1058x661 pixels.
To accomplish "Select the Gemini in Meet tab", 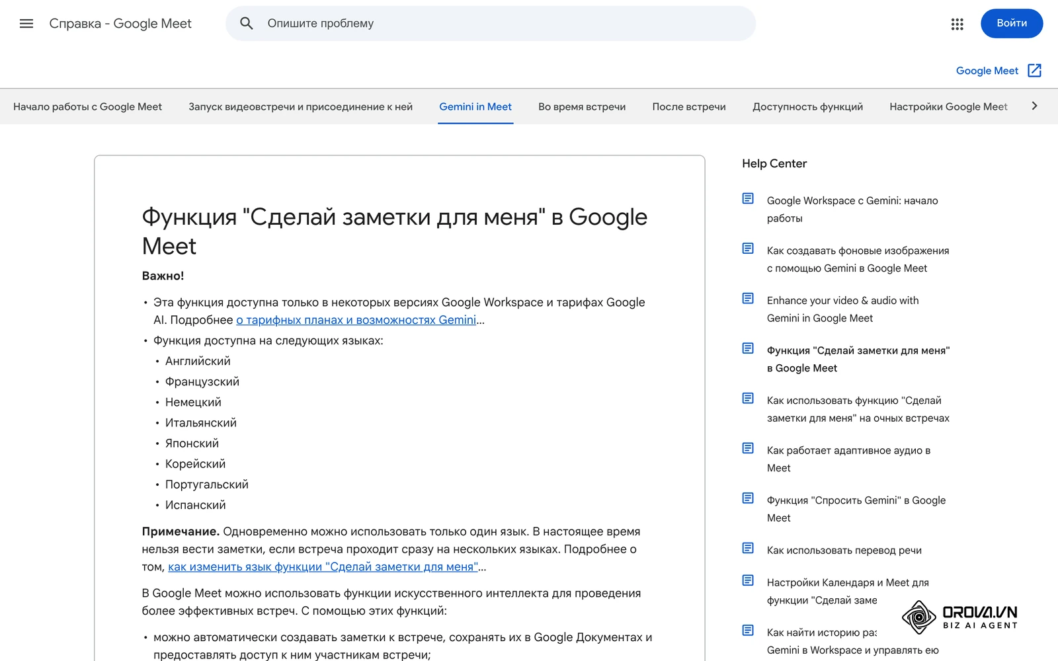I will click(475, 107).
